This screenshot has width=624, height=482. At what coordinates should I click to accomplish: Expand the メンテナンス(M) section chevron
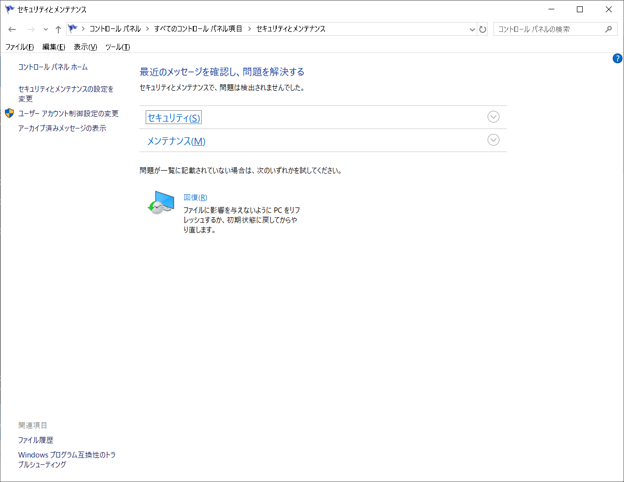click(493, 140)
